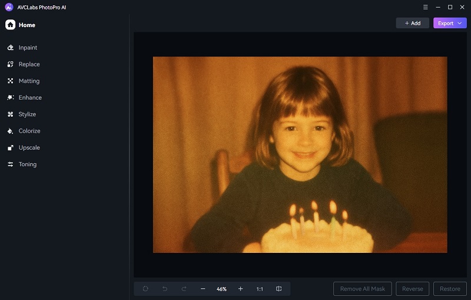471x300 pixels.
Task: Click the AVCLabs PhotoPro AI logo
Action: 9,7
